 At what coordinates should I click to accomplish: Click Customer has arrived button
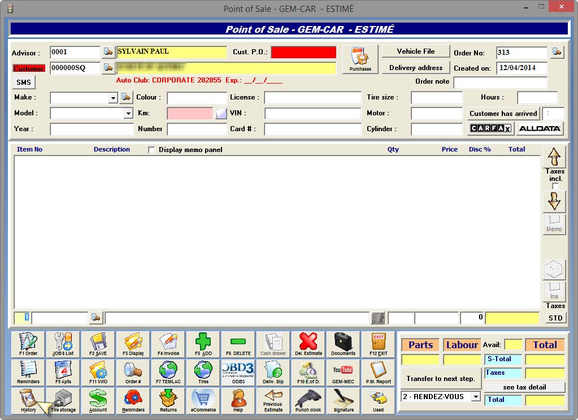(503, 113)
